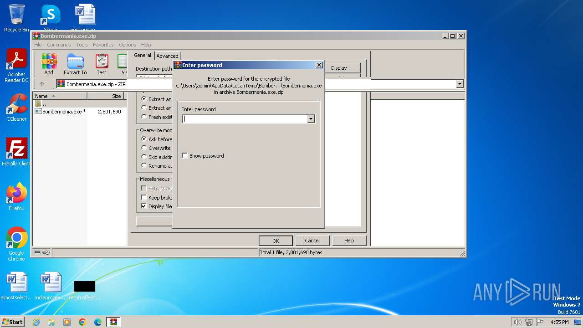The width and height of the screenshot is (583, 328).
Task: Open the Help menu
Action: [x=146, y=45]
